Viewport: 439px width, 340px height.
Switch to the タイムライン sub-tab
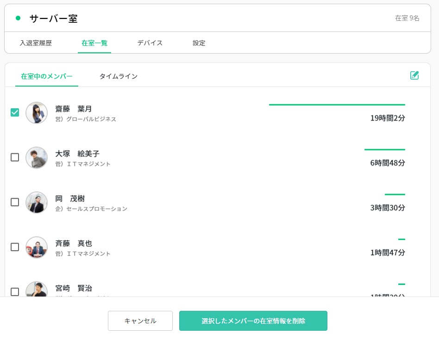[x=118, y=76]
